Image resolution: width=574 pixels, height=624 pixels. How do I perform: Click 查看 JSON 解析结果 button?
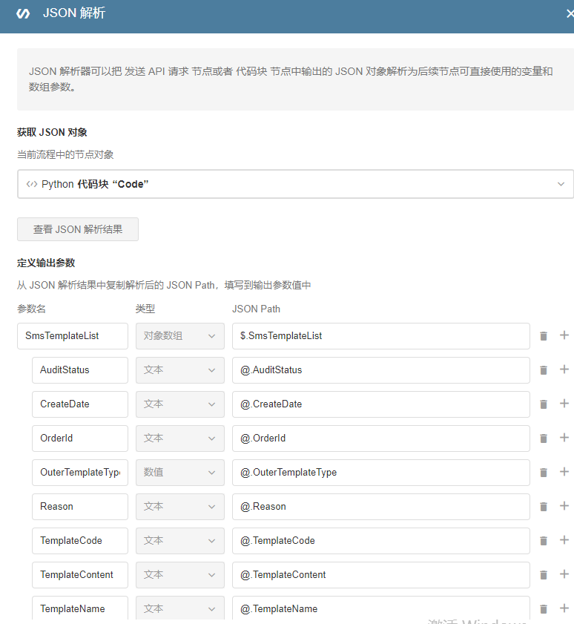tap(78, 229)
